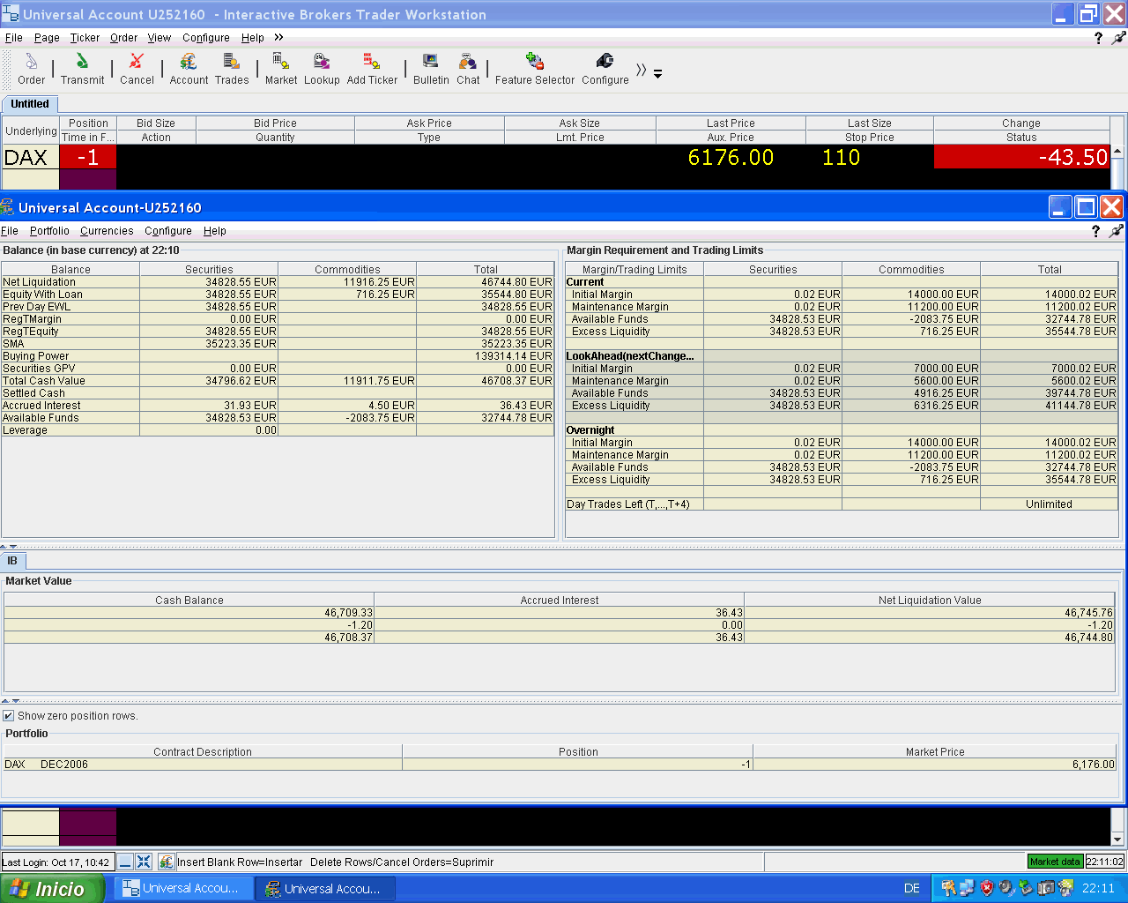Click the help question mark in Universal Account window
Screen dimensions: 1128x903
coord(1095,231)
